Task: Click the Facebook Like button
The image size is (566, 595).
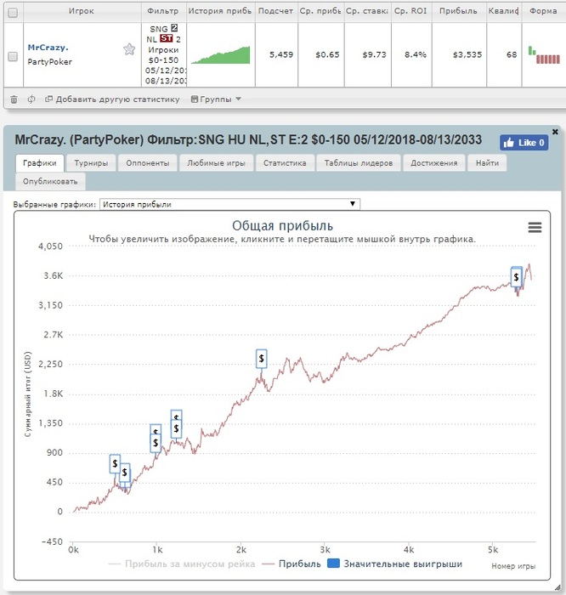Action: [x=524, y=143]
